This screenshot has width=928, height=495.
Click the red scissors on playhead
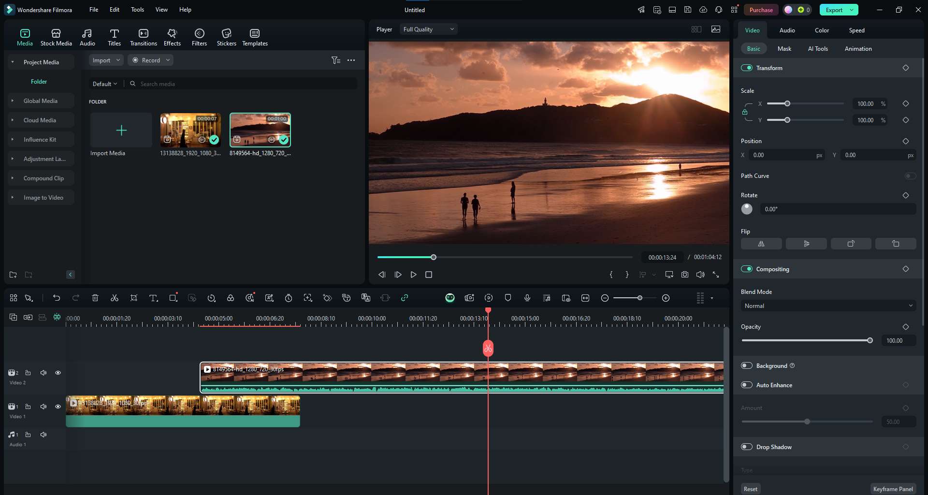488,348
